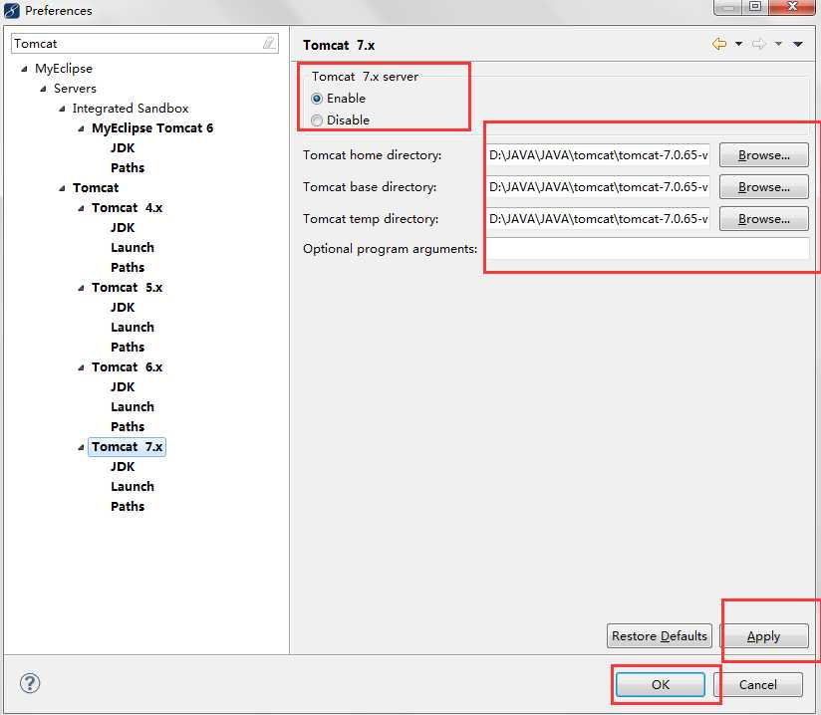Open JDK under MyEclipse Tomcat 6
821x715 pixels.
pyautogui.click(x=123, y=148)
